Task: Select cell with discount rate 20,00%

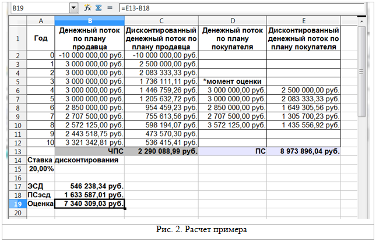Action: 41,168
